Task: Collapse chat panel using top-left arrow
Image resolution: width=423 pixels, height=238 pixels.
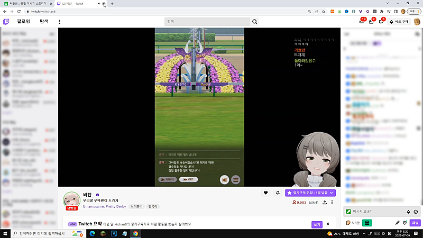Action: (x=347, y=34)
